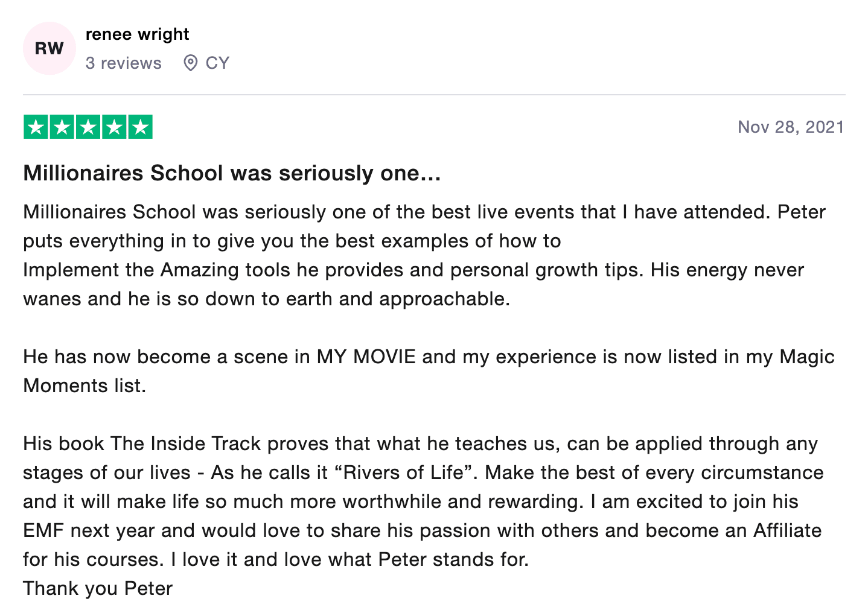Click the 'CY' country label
868x613 pixels.
(217, 63)
